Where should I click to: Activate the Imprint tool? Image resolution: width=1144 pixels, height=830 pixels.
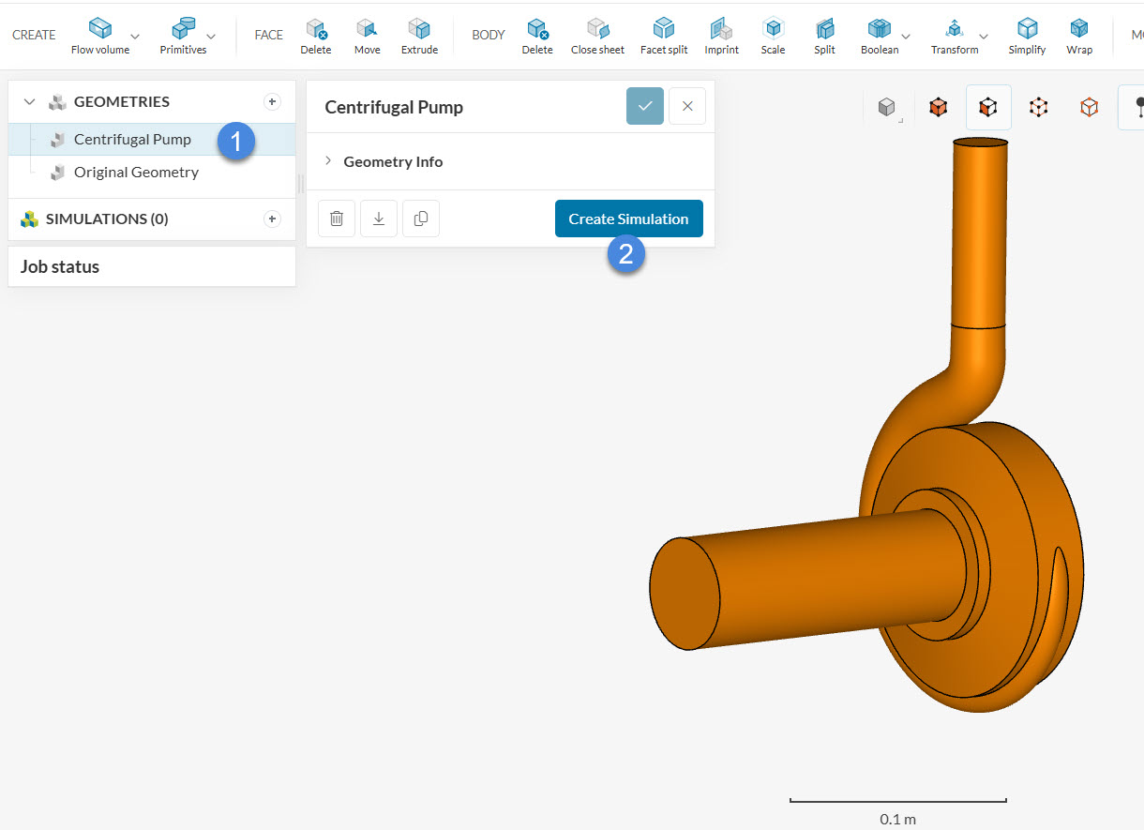[721, 33]
